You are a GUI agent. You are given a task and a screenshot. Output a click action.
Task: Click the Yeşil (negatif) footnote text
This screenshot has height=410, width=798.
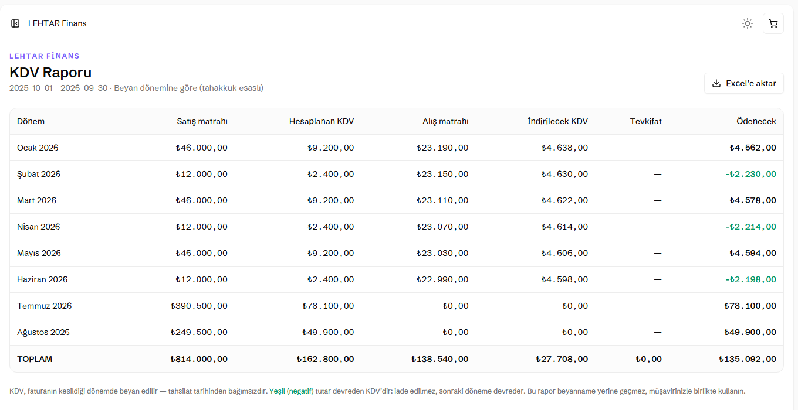292,391
